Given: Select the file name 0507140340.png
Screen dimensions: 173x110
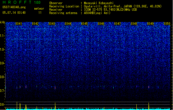Looking at the screenshot, I should pyautogui.click(x=14, y=7).
